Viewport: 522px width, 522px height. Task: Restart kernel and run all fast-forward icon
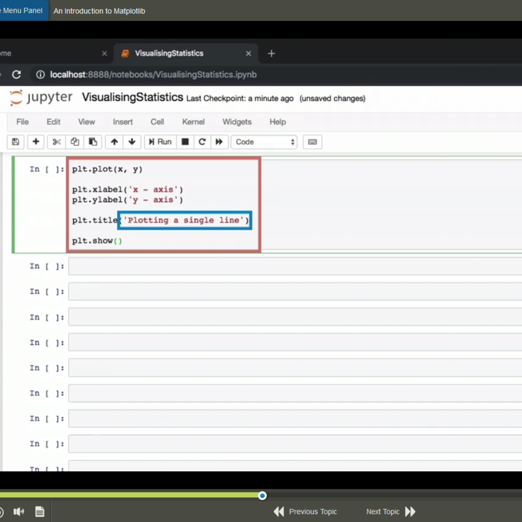click(x=219, y=142)
